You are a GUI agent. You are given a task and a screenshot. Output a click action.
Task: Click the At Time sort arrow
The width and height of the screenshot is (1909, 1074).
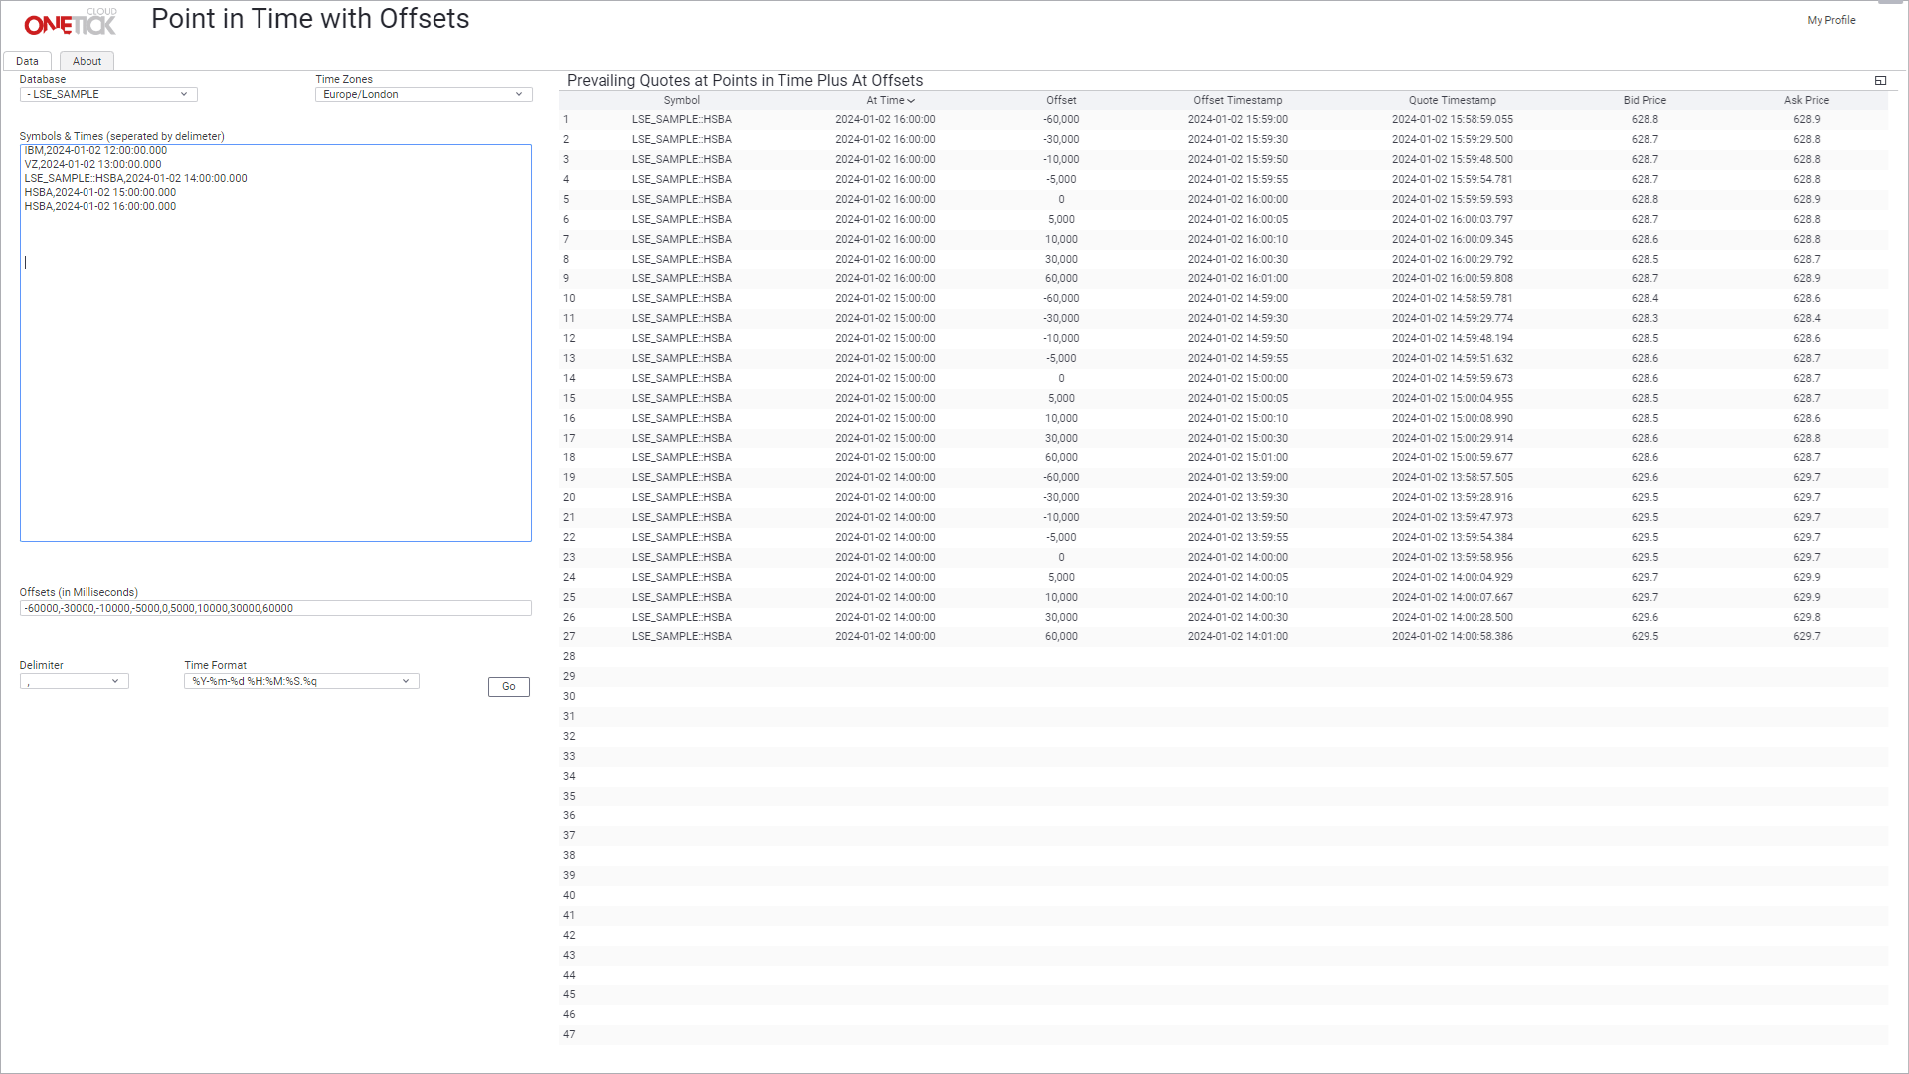point(911,101)
